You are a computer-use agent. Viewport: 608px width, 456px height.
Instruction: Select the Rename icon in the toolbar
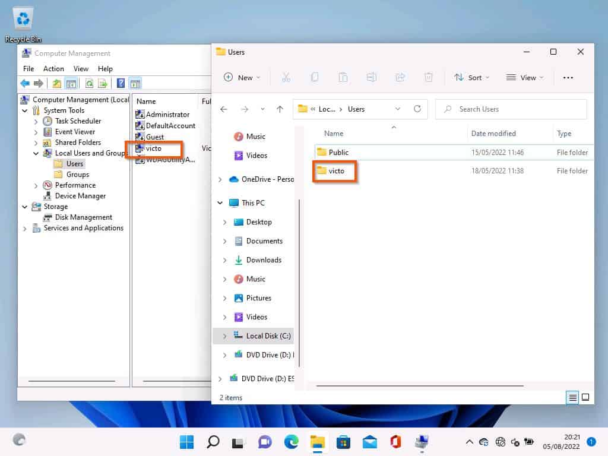[372, 77]
